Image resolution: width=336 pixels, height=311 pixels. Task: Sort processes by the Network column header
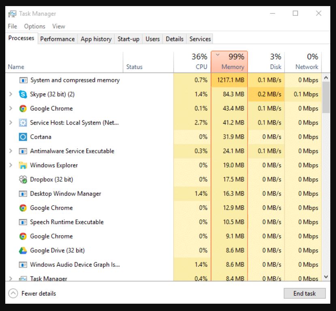coord(303,62)
